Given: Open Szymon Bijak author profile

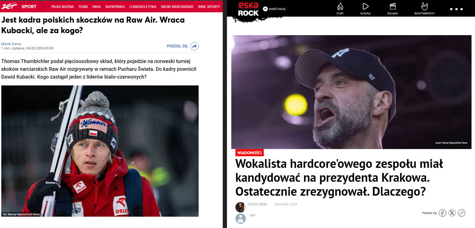Looking at the screenshot, I should (257, 204).
